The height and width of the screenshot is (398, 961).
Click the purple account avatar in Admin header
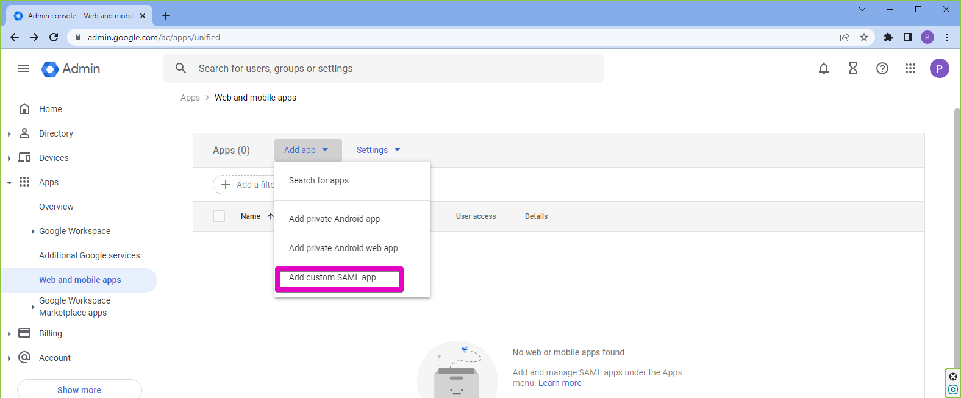939,68
